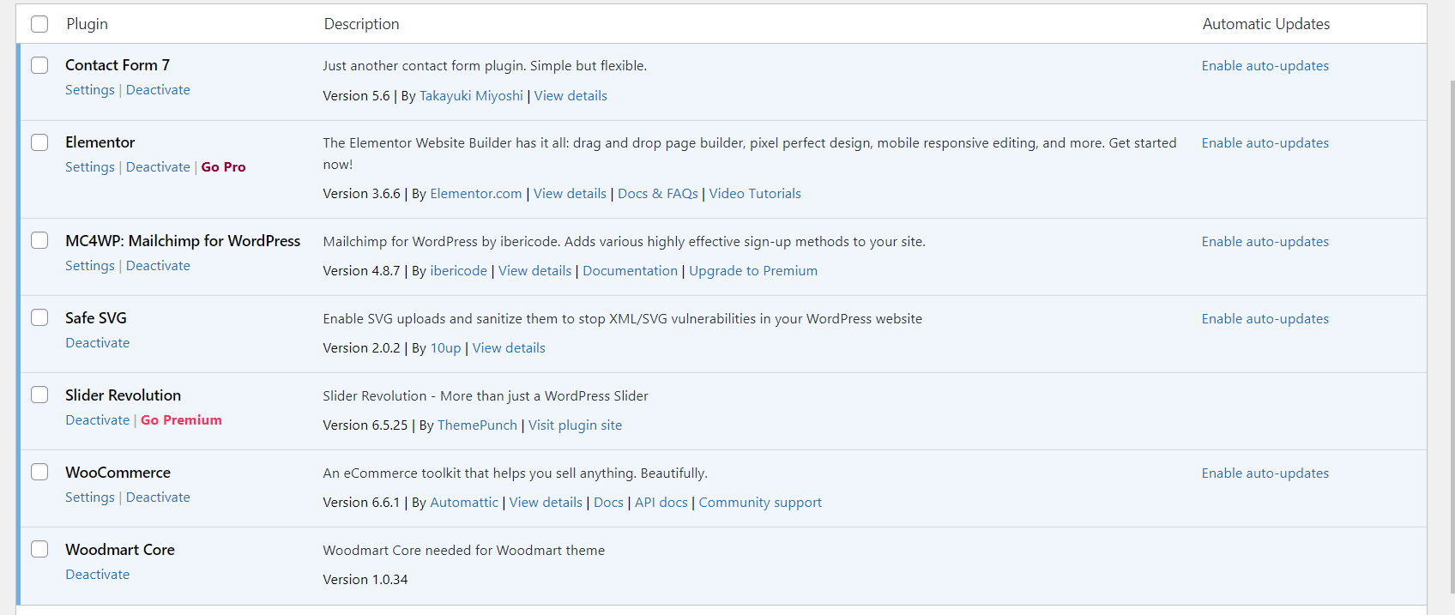The image size is (1455, 615).
Task: Select the Safe SVG plugin checkbox
Action: coord(39,317)
